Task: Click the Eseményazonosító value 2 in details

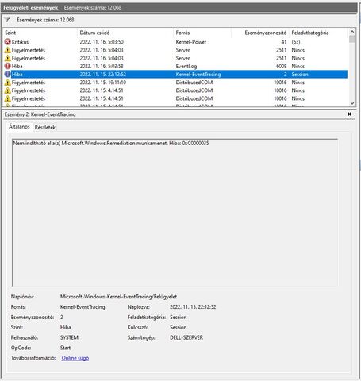Action: [x=62, y=317]
